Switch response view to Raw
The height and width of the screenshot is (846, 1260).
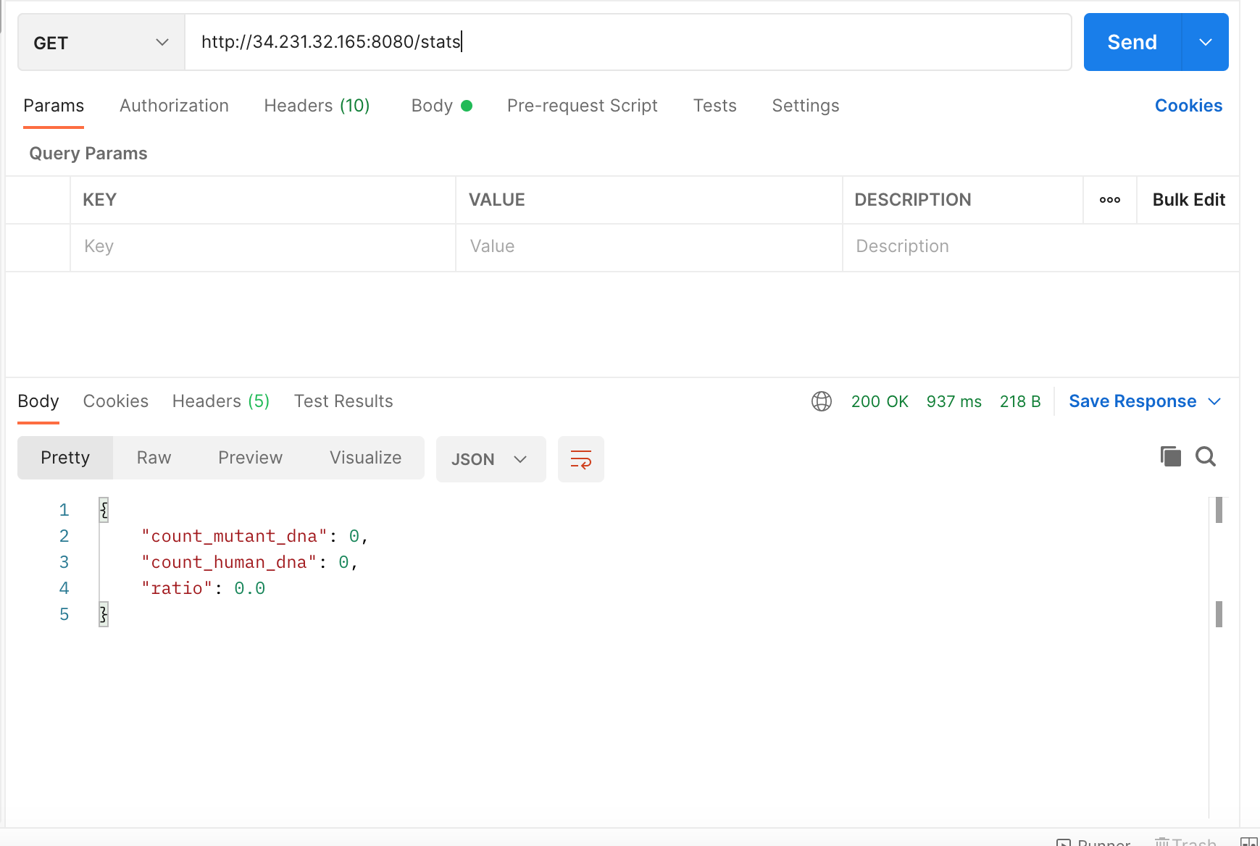point(153,457)
